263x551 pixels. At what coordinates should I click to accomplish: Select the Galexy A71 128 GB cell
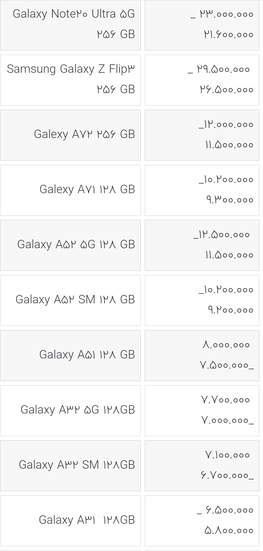tap(70, 190)
